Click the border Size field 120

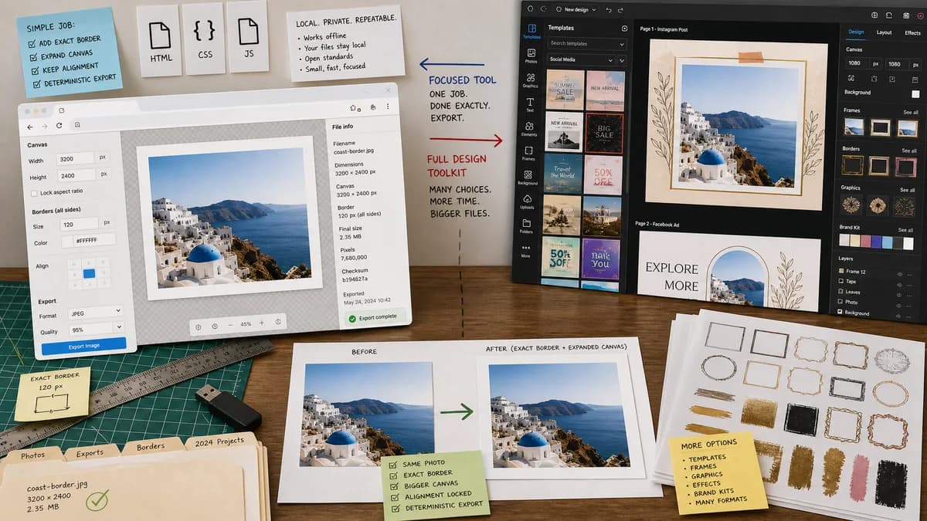pos(78,225)
